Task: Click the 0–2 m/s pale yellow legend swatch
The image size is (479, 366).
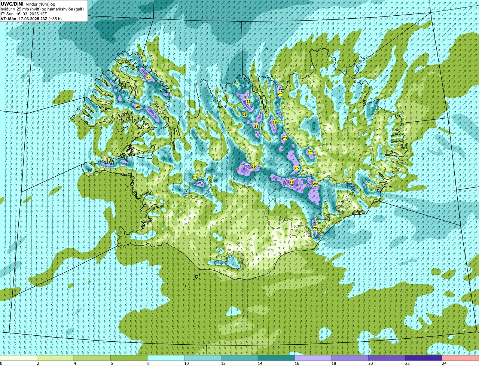Action: pos(19,358)
